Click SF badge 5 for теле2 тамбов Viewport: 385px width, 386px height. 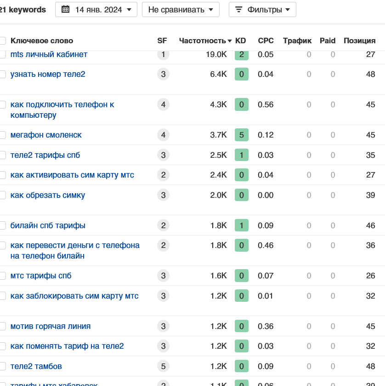163,366
